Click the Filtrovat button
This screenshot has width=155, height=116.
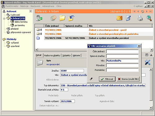107,79
